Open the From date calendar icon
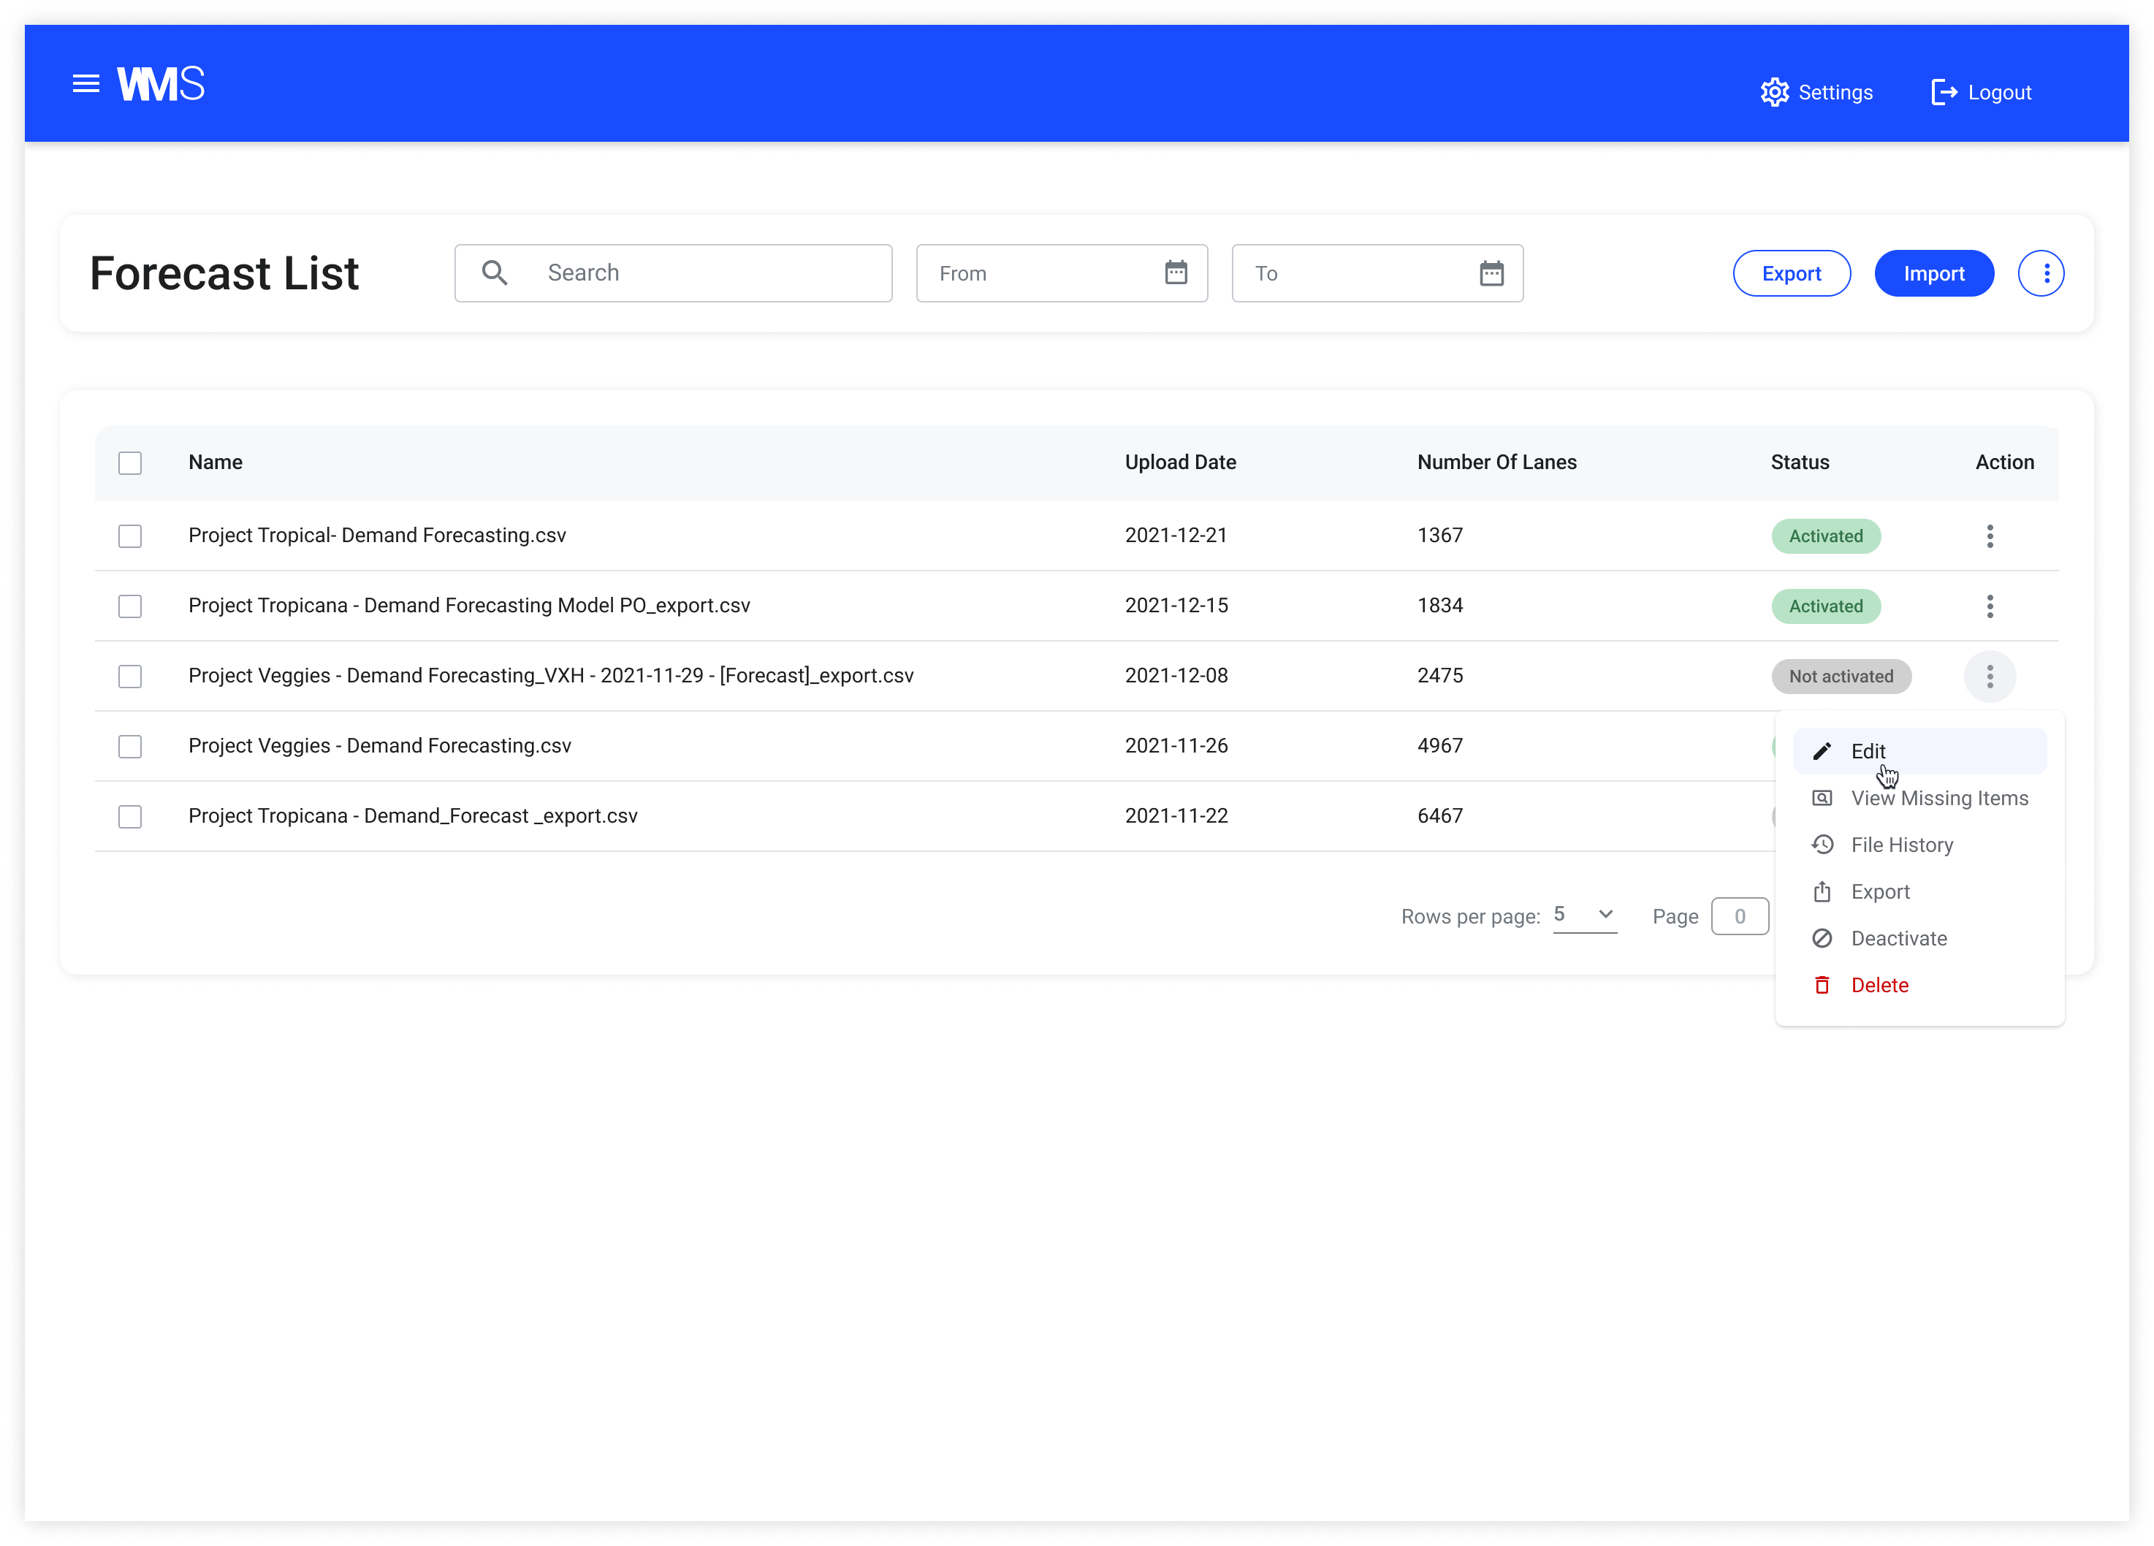Image resolution: width=2154 pixels, height=1546 pixels. [x=1176, y=273]
